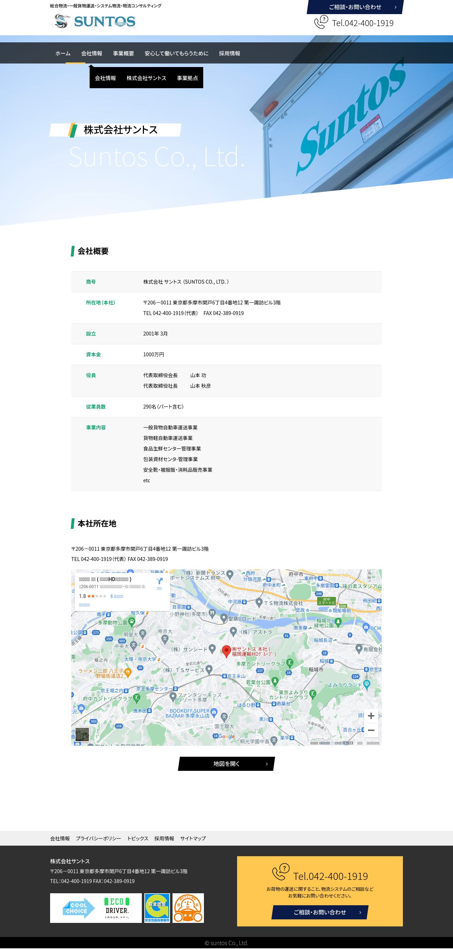Open footer link 会社情報
Viewport: 453px width, 949px height.
(x=60, y=838)
